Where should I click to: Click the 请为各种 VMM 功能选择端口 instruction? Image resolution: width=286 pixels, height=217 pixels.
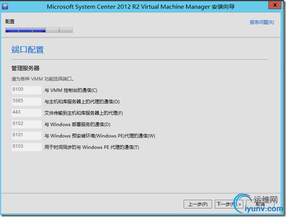[x=43, y=79]
